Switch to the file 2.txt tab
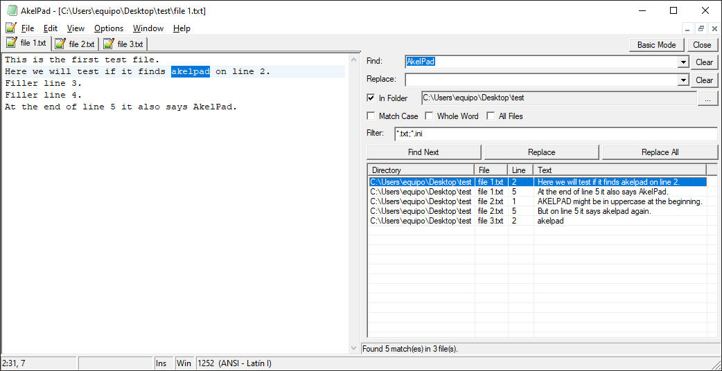722x371 pixels. tap(75, 44)
